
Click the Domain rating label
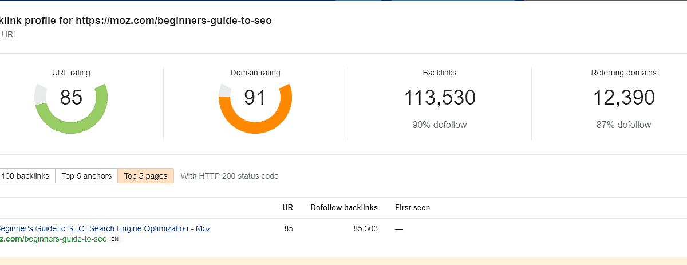(255, 73)
